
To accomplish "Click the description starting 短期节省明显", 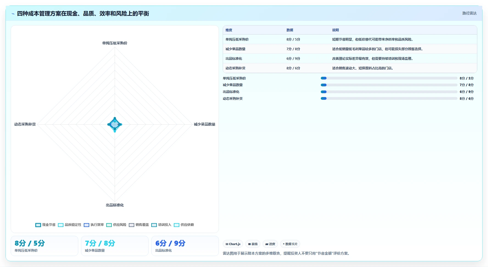I will (373, 39).
